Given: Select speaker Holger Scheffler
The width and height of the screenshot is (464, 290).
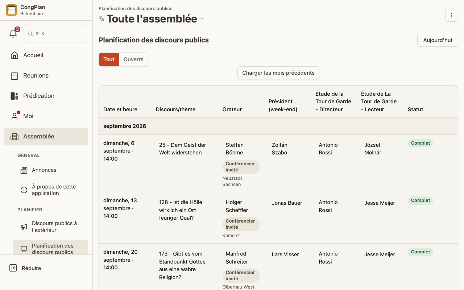Looking at the screenshot, I should [x=237, y=206].
